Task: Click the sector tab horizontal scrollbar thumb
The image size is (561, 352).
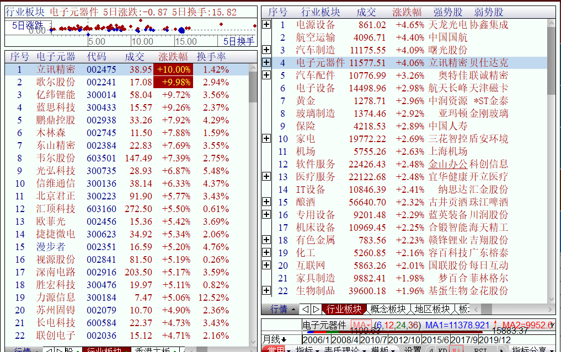Action: pyautogui.click(x=486, y=309)
